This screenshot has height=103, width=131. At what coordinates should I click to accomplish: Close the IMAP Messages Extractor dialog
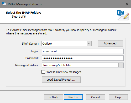click(127, 4)
